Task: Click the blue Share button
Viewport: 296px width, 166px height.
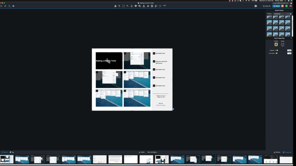Action: tap(276, 6)
